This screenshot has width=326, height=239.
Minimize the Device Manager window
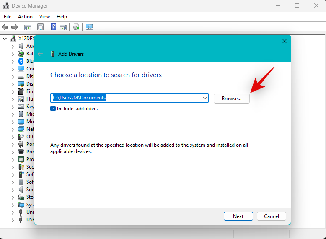(x=278, y=5)
